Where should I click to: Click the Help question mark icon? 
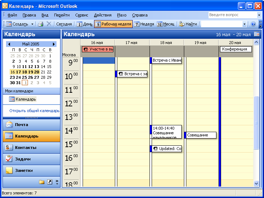253,24
